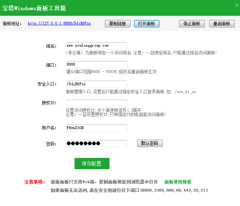240x206 pixels.
Task: Click the 端口: label
Action: click(x=51, y=65)
